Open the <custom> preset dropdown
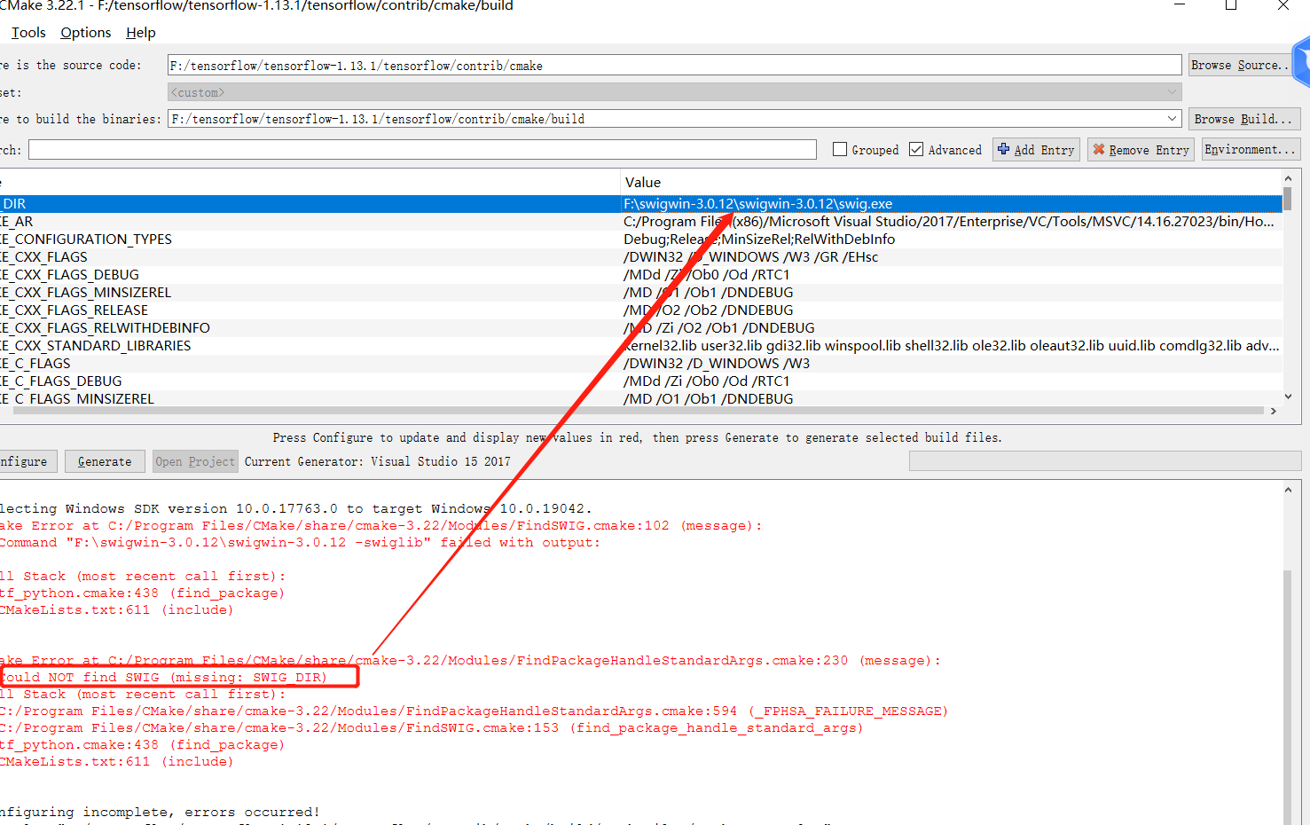 pos(1172,91)
